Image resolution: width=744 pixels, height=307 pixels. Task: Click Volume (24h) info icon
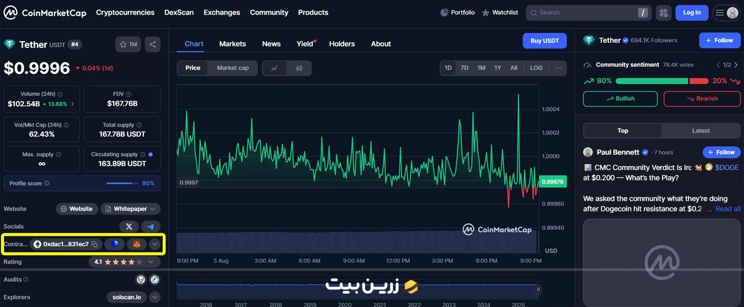pyautogui.click(x=60, y=94)
